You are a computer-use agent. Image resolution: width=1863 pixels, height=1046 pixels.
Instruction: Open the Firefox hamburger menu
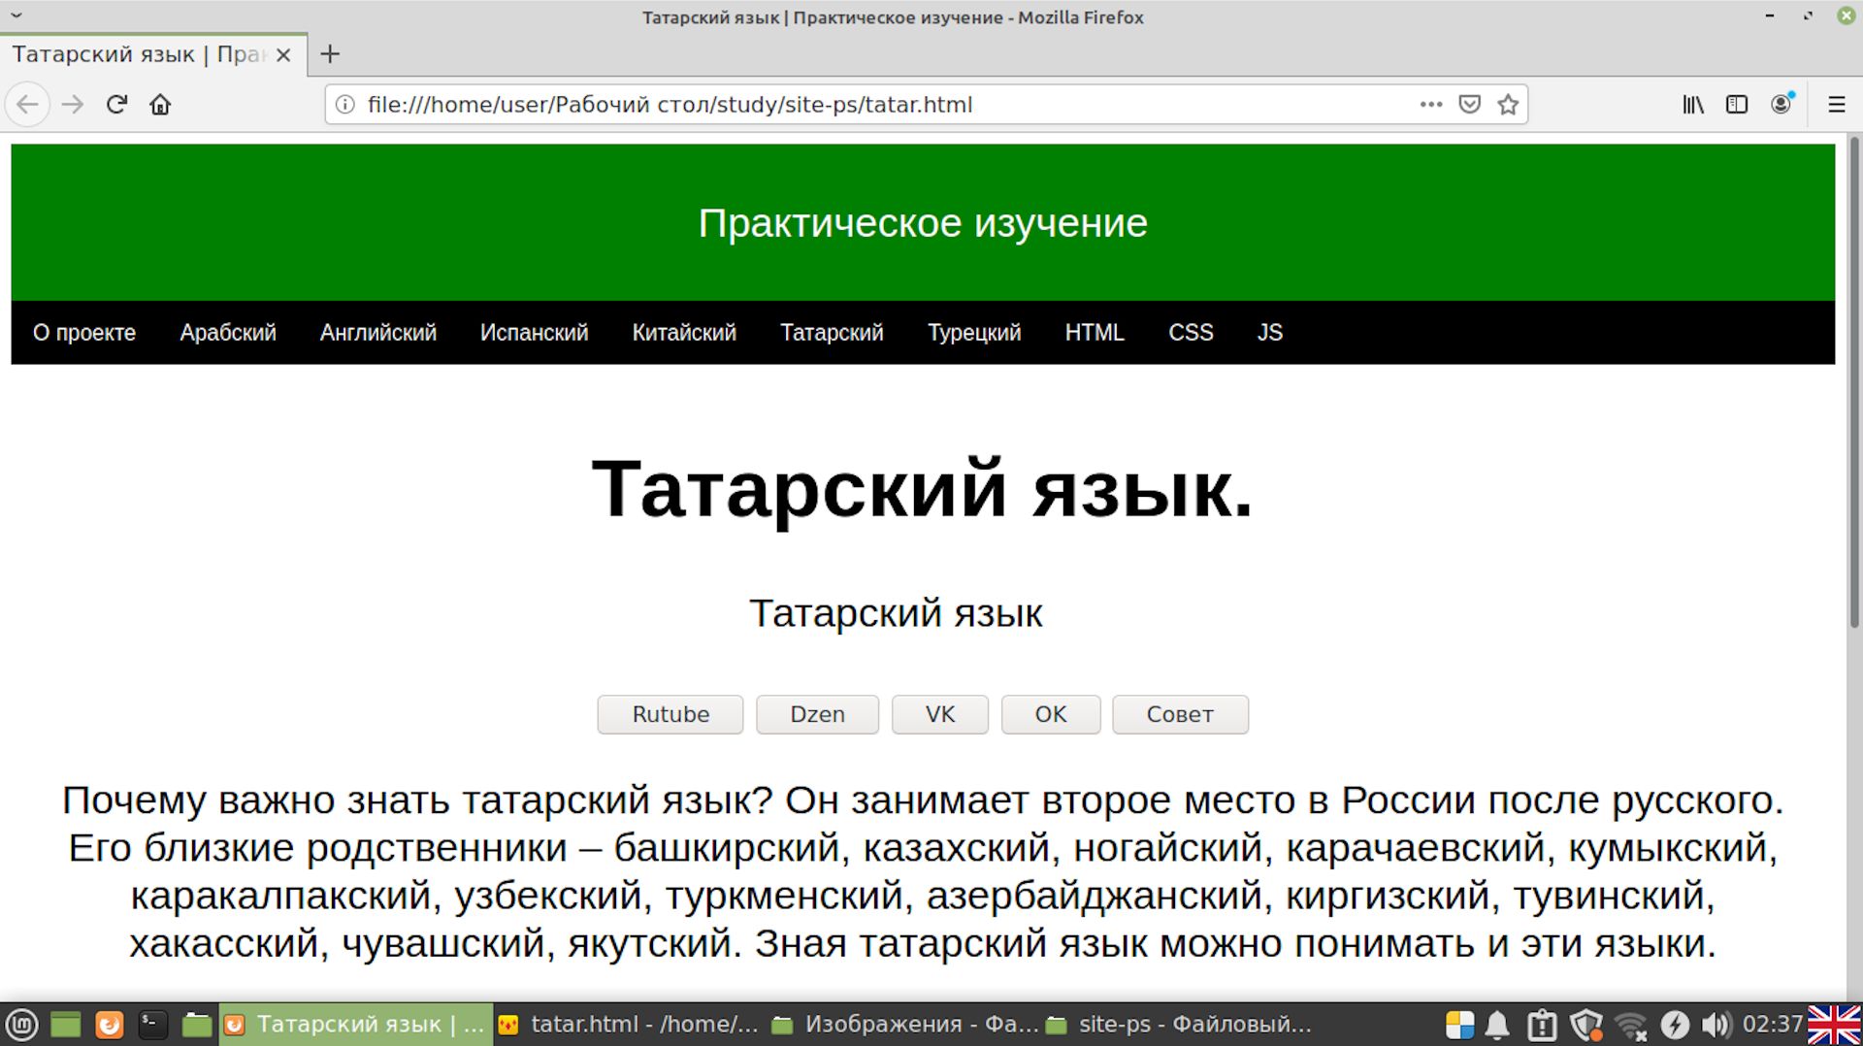coord(1836,105)
